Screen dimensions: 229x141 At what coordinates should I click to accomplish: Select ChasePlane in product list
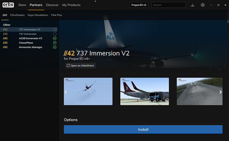pos(29,42)
